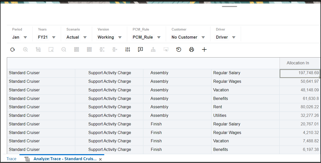321x163 pixels.
Task: Click Vacation in the Assembly row
Action: pos(221,90)
